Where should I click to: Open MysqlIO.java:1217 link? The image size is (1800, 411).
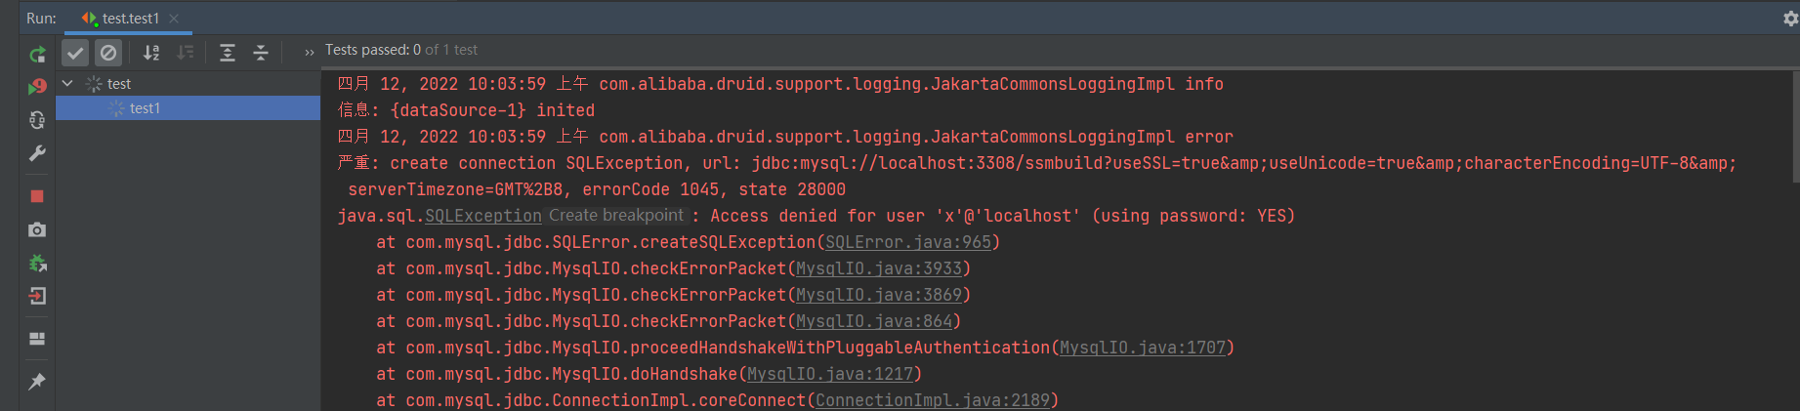(830, 374)
